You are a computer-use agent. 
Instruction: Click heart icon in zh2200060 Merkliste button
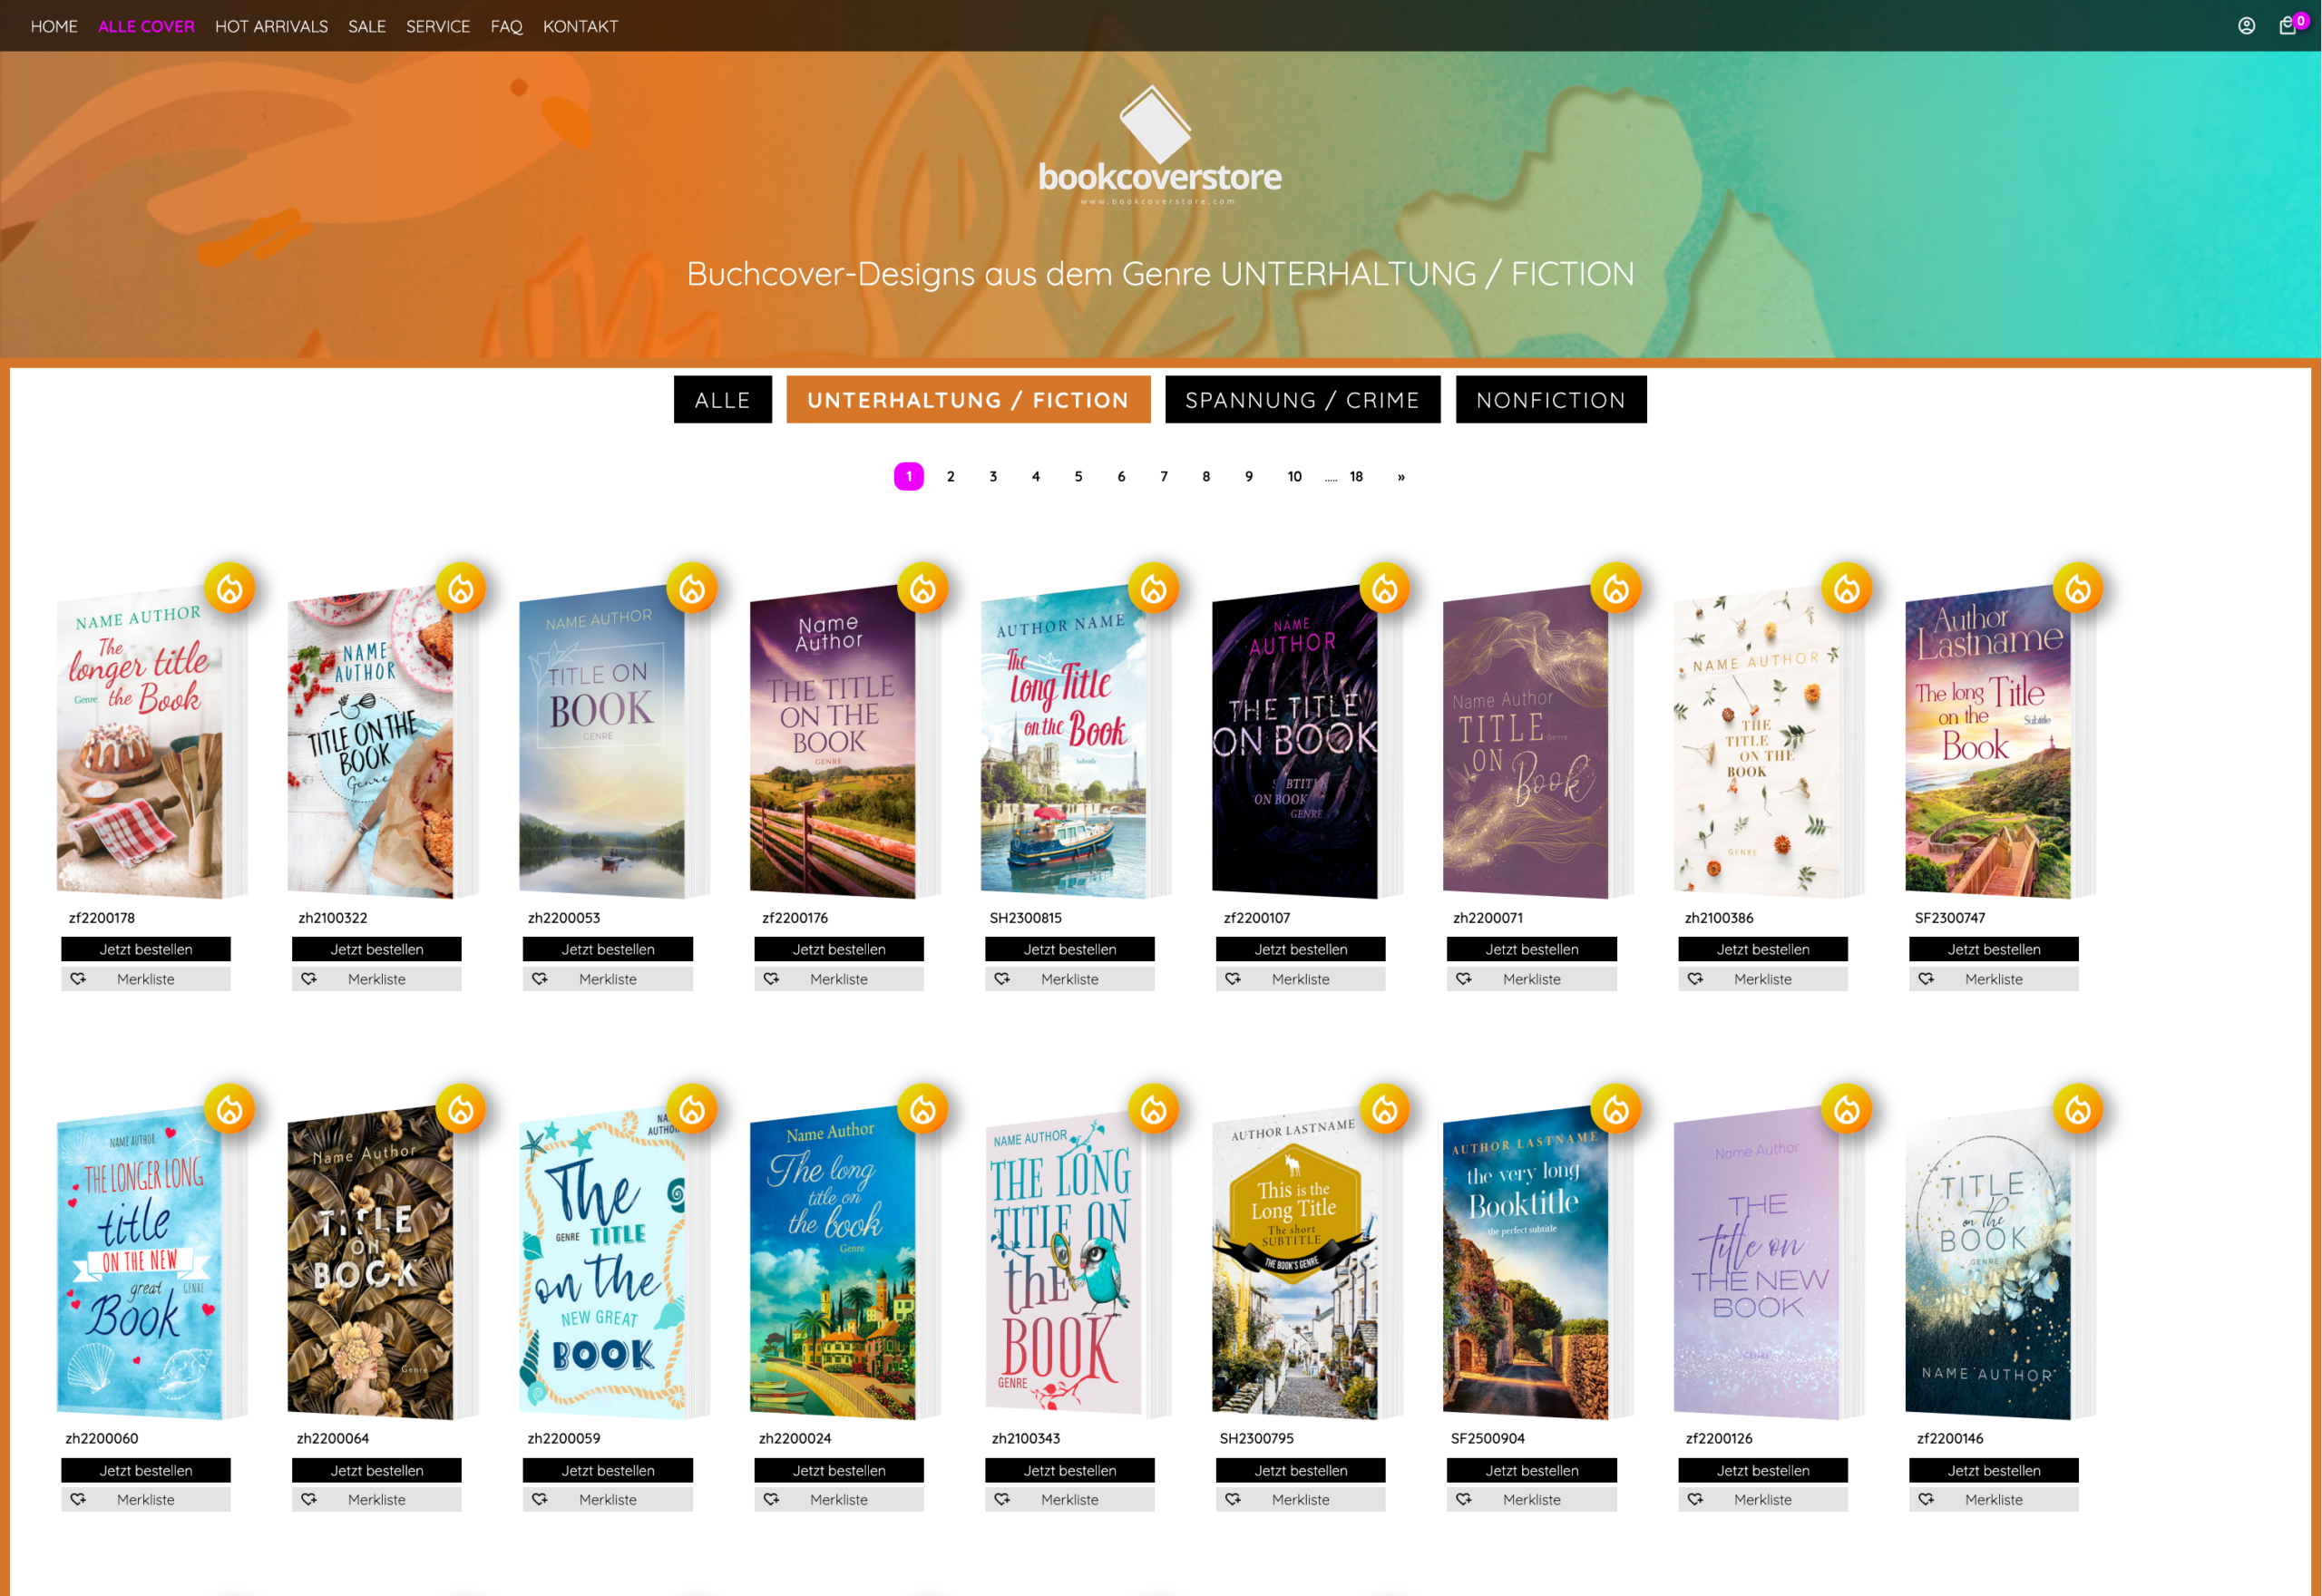(78, 1499)
